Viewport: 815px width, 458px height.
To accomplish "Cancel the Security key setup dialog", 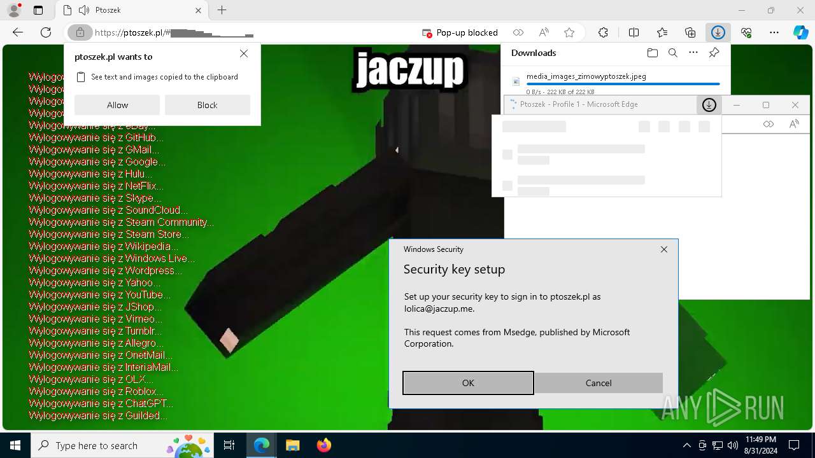I will 599,383.
